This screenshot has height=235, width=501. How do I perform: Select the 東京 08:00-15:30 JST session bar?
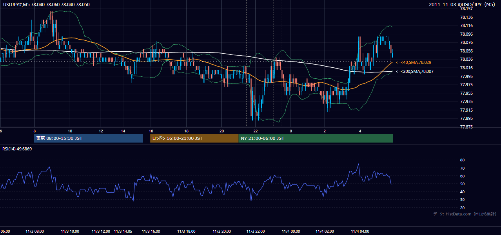point(88,138)
